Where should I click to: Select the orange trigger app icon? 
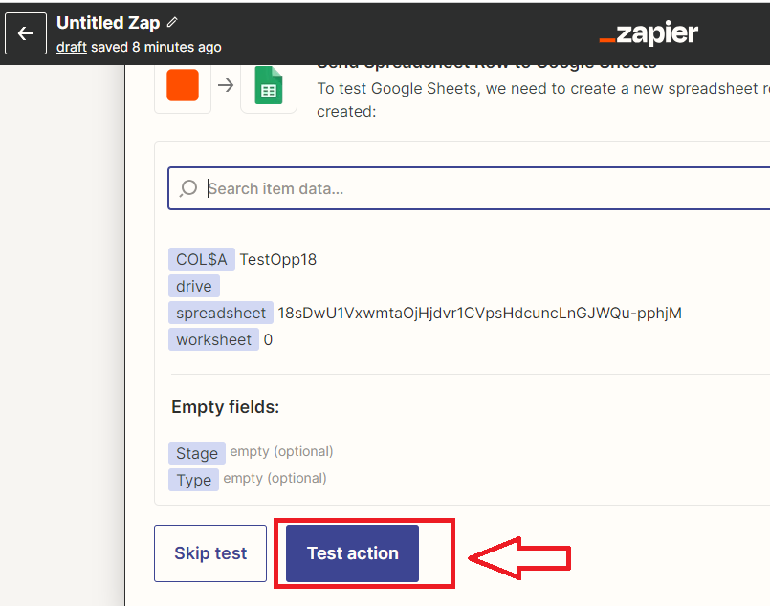pyautogui.click(x=183, y=85)
